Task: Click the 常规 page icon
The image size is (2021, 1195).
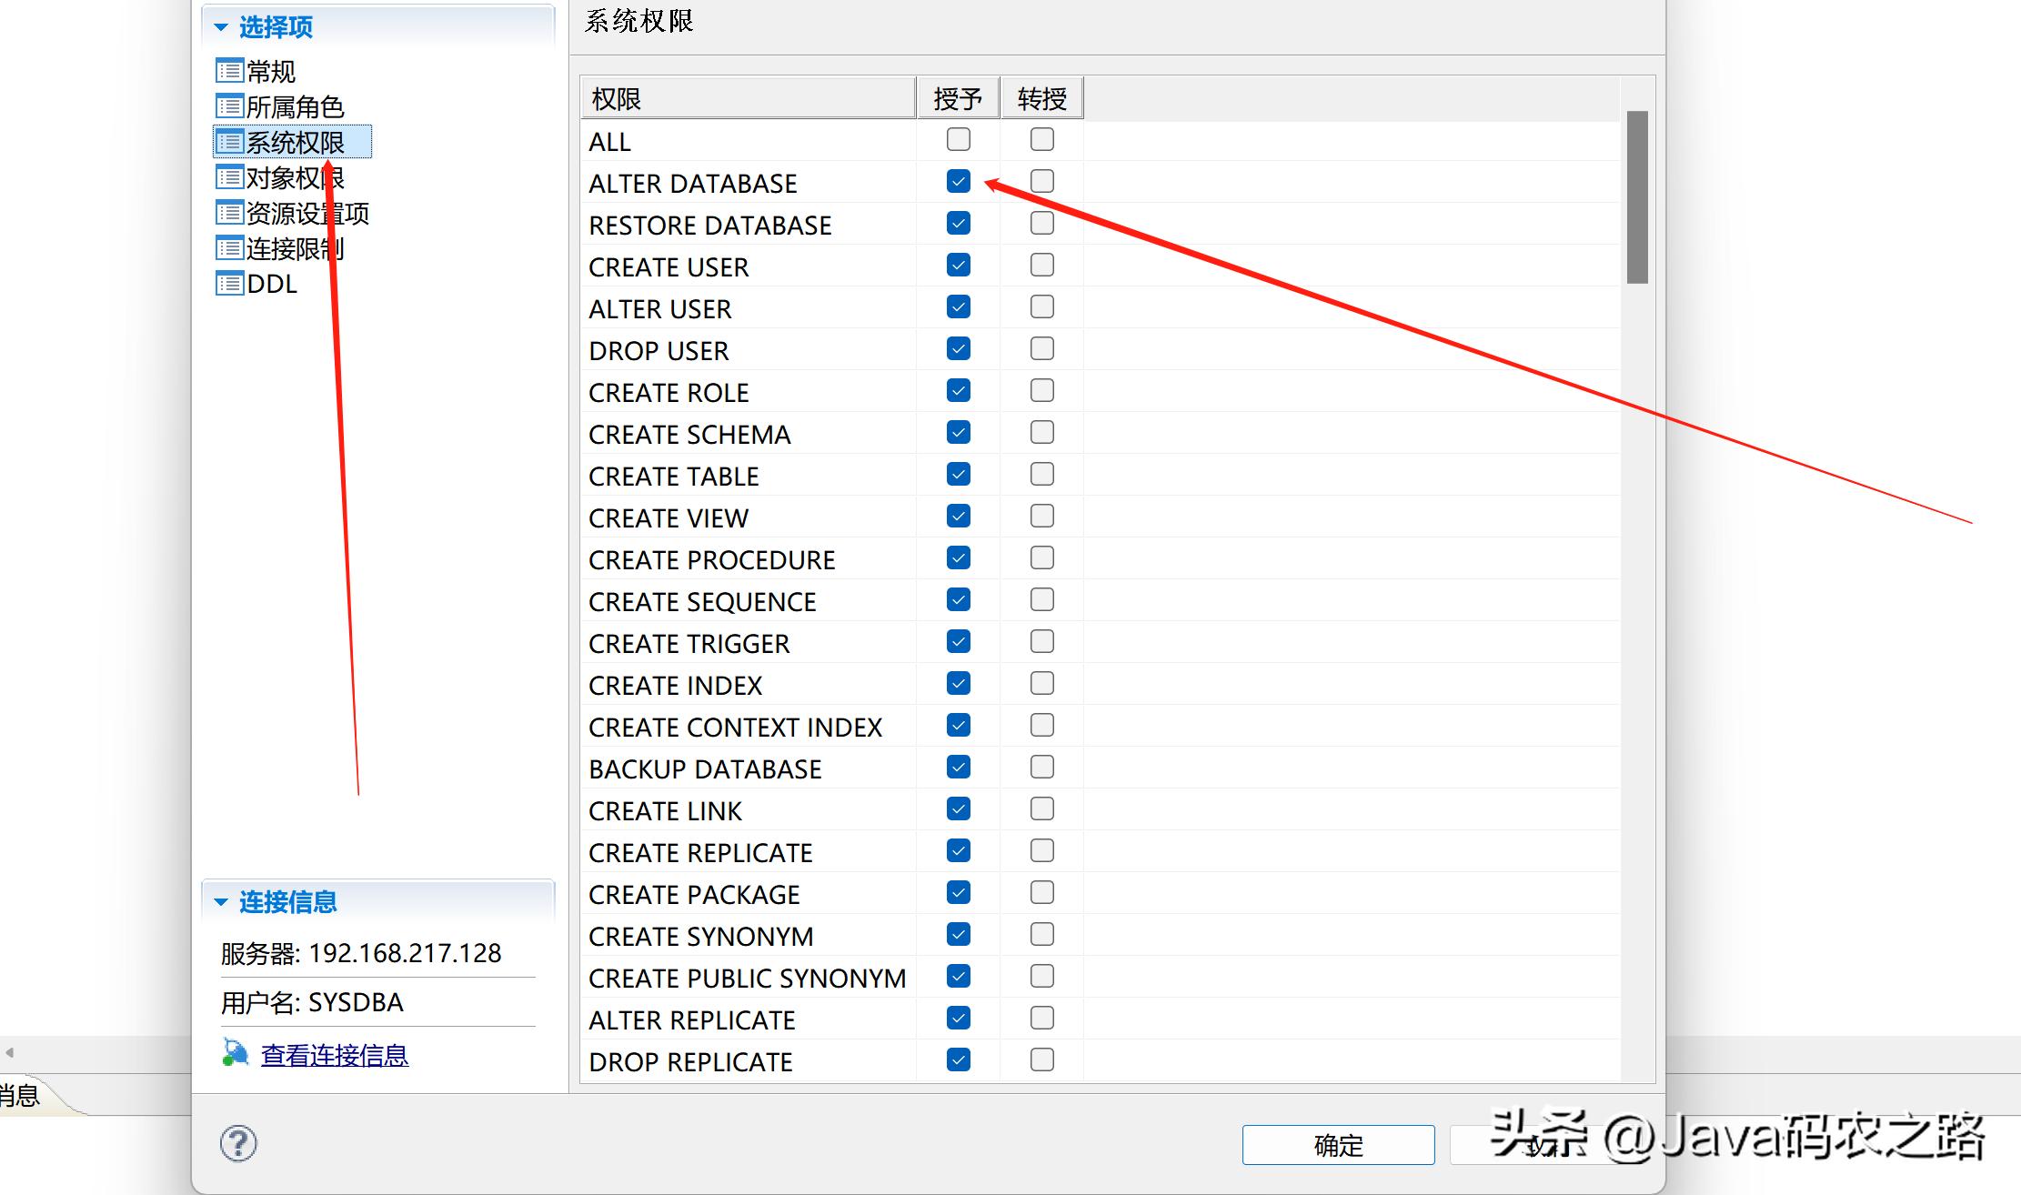Action: [229, 71]
